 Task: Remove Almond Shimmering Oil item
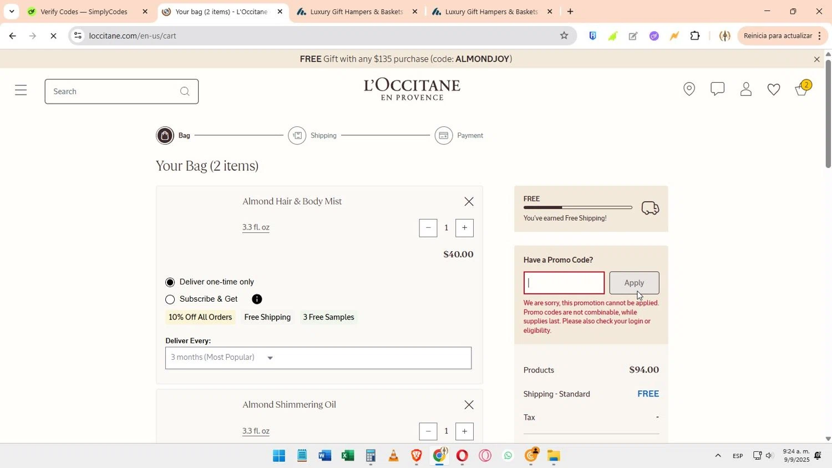469,405
